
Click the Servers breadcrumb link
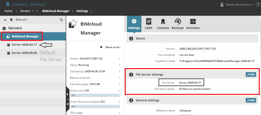click(x=25, y=11)
